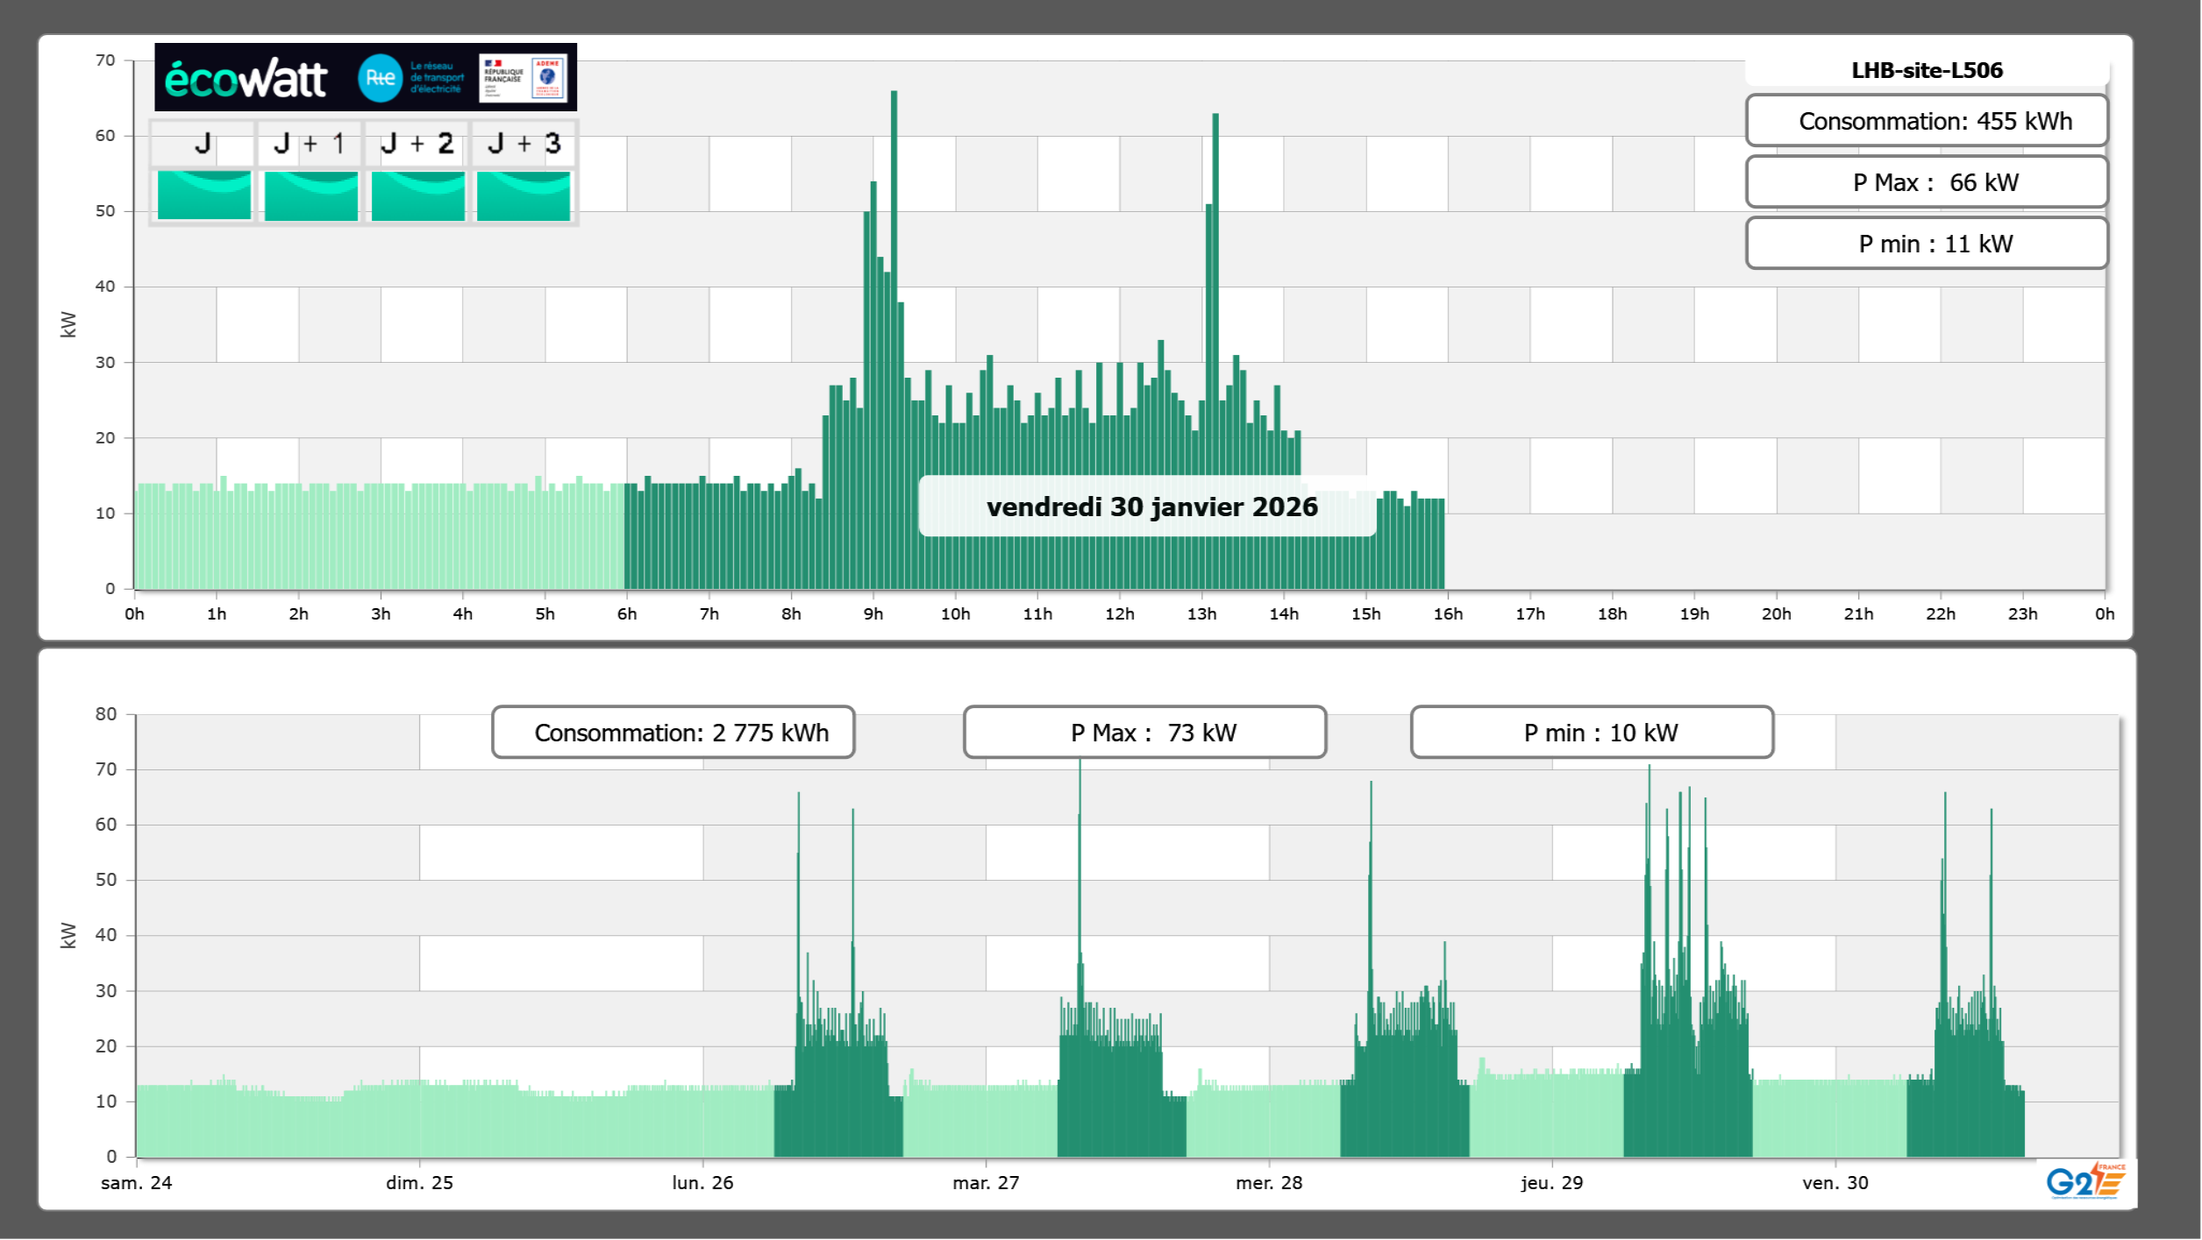
Task: Click the green signal under J + 3
Action: pos(524,195)
